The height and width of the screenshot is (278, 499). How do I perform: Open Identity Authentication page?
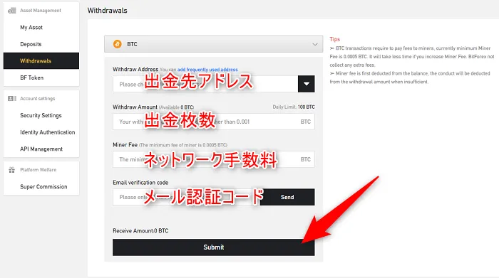tap(48, 132)
